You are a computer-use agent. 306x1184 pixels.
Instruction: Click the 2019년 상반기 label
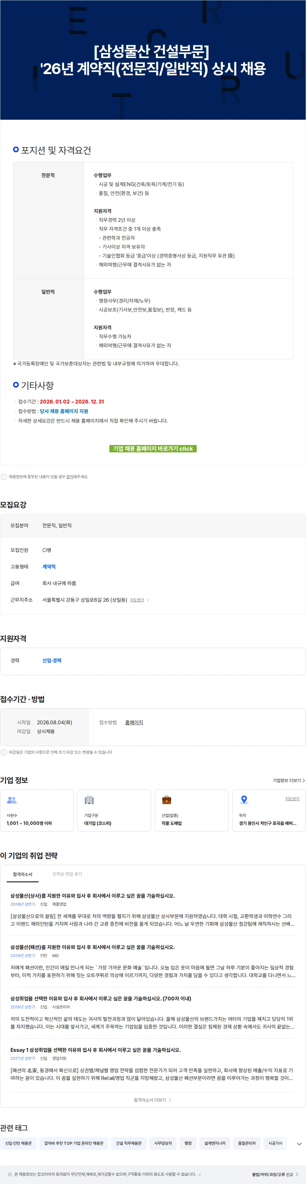(x=23, y=955)
